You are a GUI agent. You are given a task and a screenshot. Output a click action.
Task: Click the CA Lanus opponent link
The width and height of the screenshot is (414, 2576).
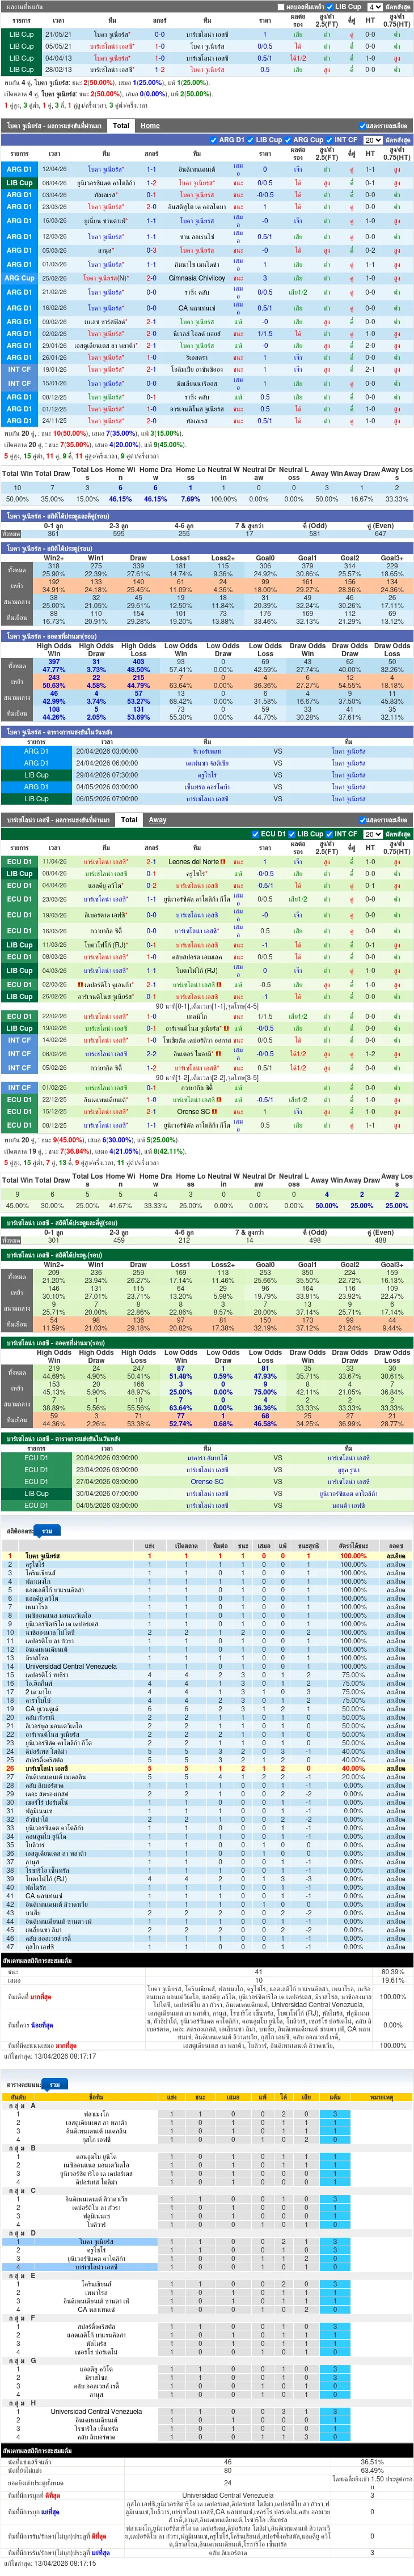pyautogui.click(x=197, y=308)
